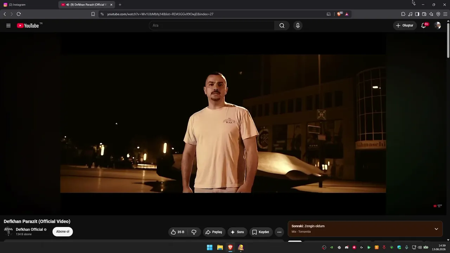The height and width of the screenshot is (253, 450).
Task: Open the YouTube account avatar menu
Action: click(x=437, y=26)
